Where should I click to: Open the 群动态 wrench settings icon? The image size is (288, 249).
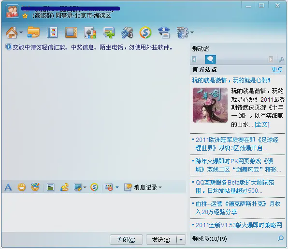tap(281, 60)
